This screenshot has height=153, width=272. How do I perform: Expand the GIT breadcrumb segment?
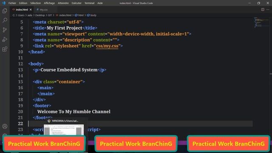pos(50,15)
